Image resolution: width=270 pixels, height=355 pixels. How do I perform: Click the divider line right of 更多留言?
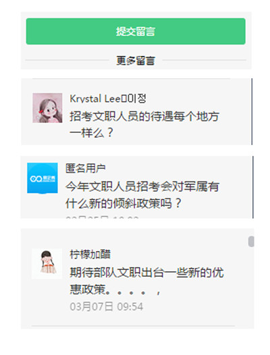point(204,60)
